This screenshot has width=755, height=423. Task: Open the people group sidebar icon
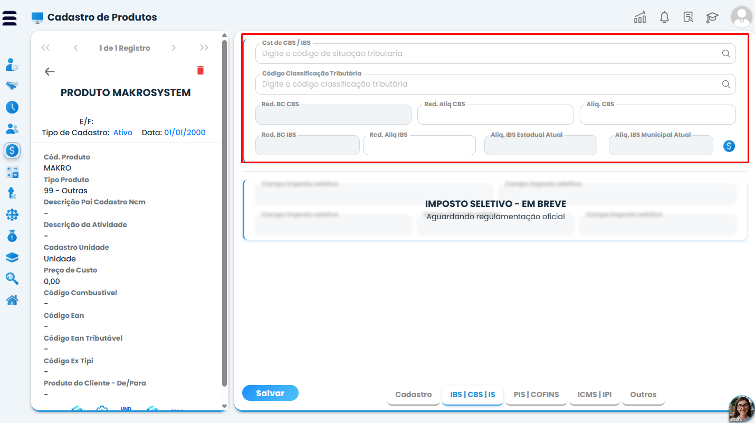[12, 128]
